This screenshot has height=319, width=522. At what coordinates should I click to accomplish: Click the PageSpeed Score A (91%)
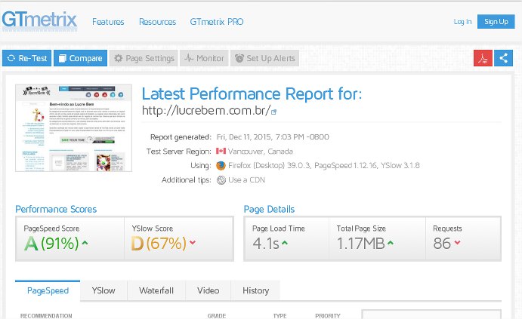[51, 244]
